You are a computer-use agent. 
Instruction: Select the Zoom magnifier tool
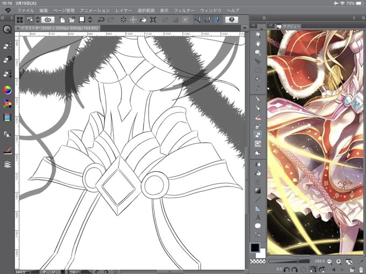pos(258,35)
